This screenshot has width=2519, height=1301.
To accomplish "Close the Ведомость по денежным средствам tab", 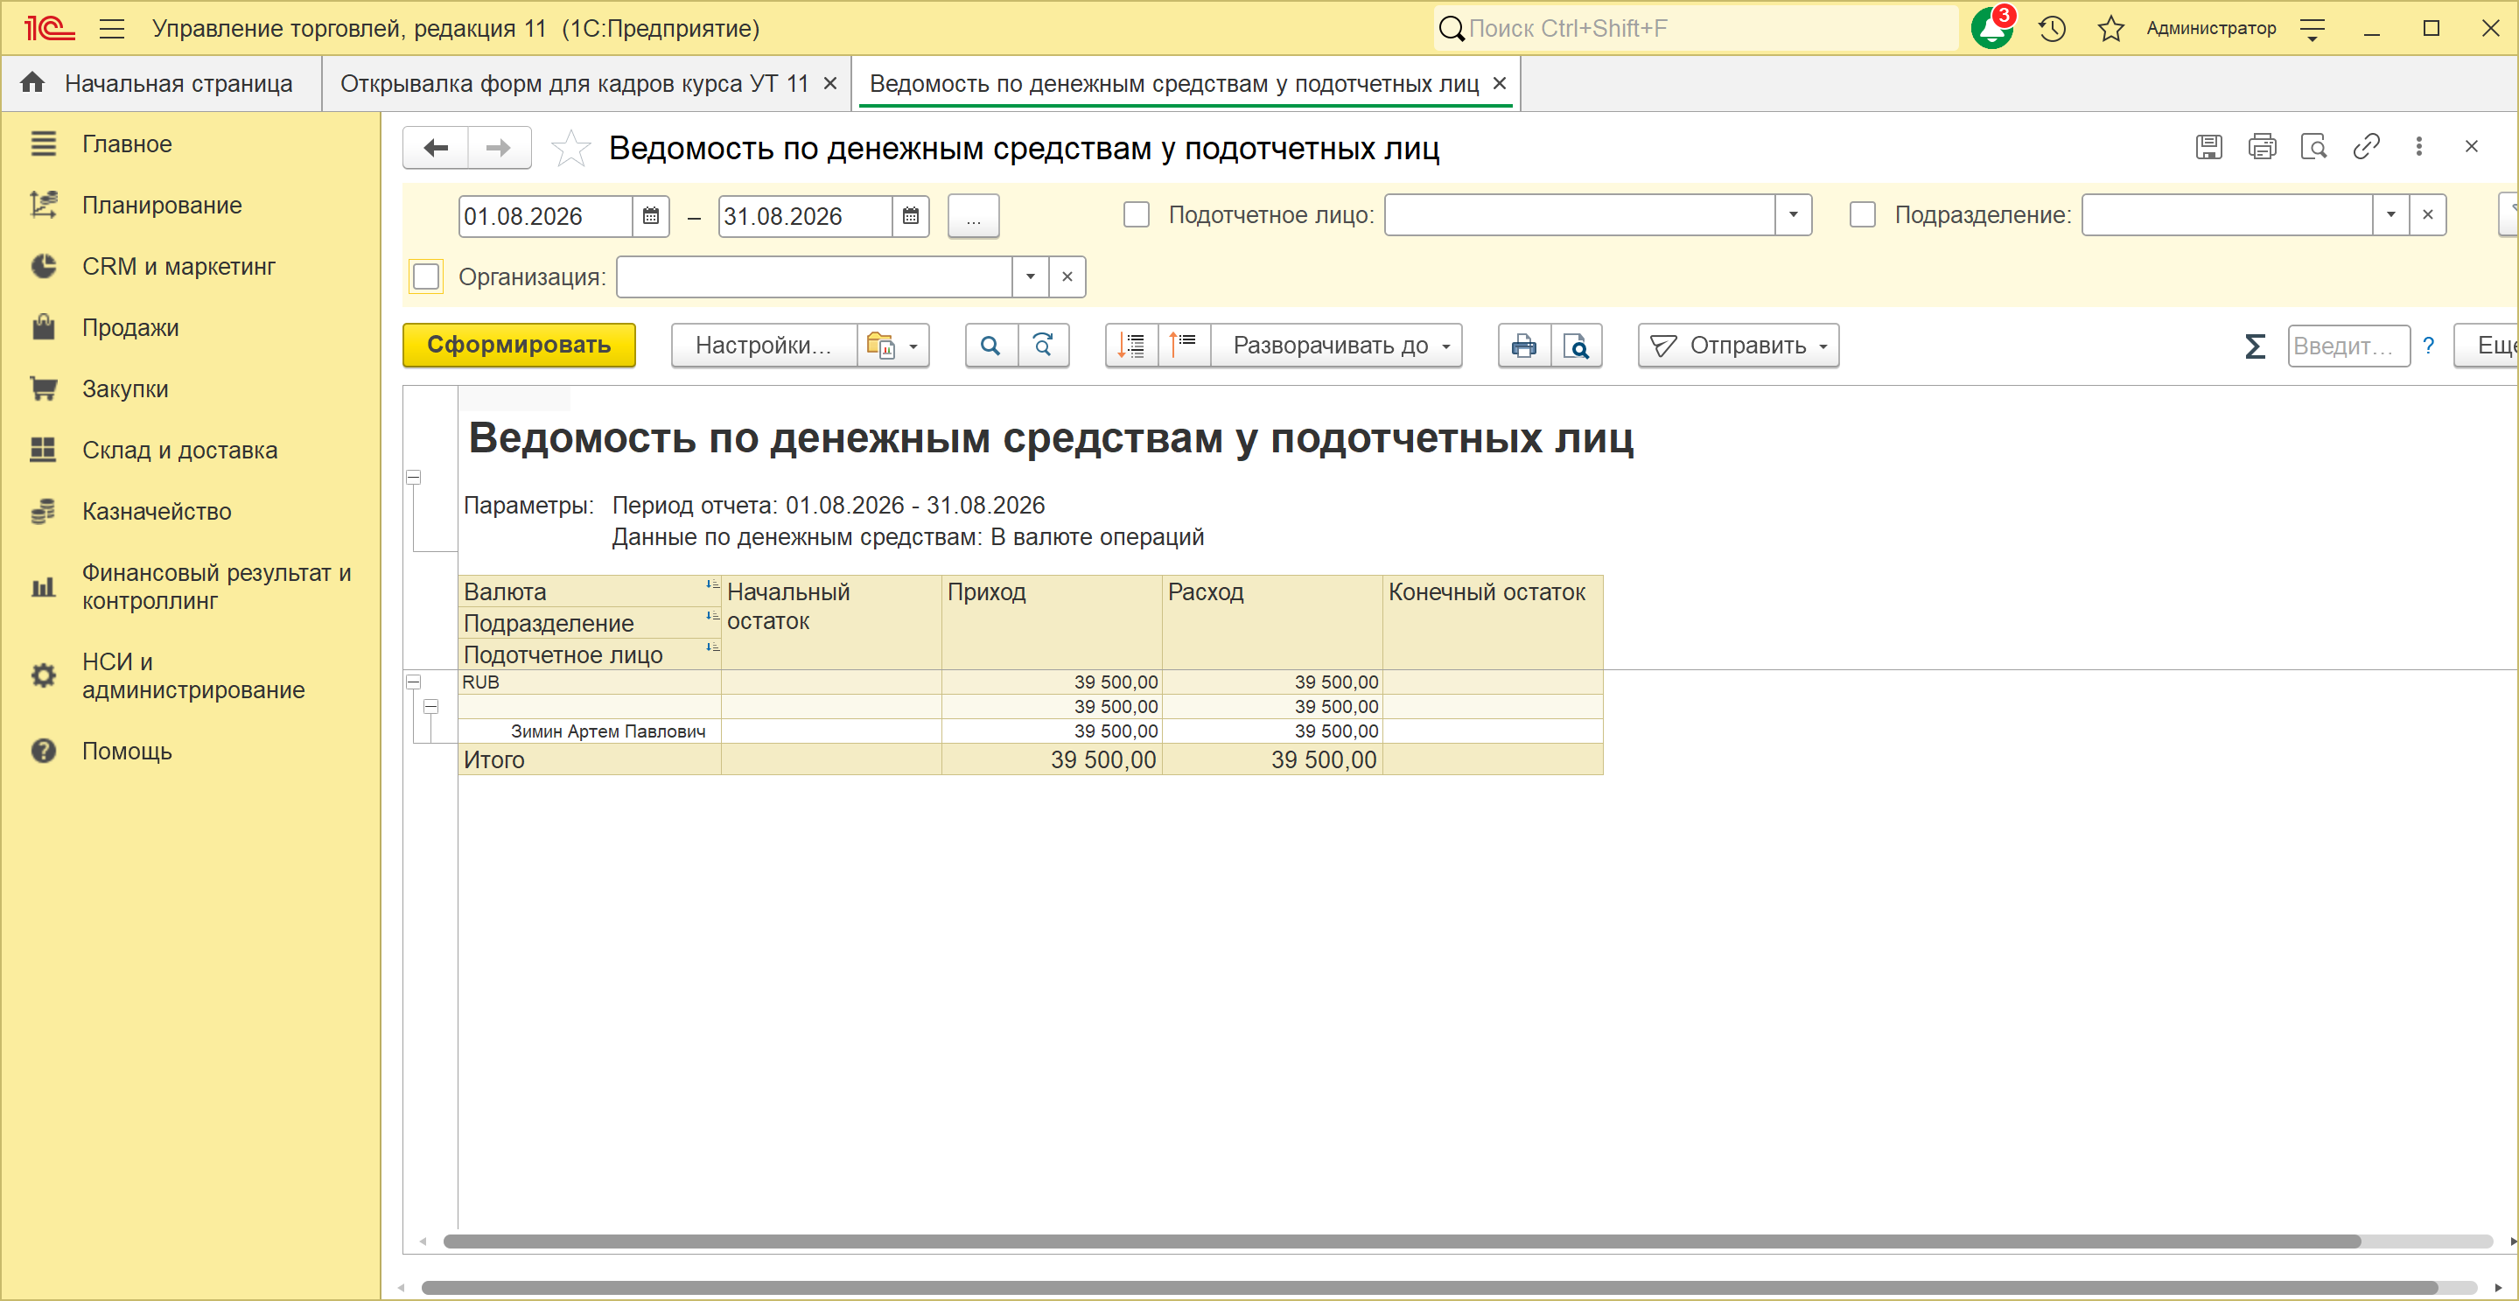I will pyautogui.click(x=1499, y=83).
